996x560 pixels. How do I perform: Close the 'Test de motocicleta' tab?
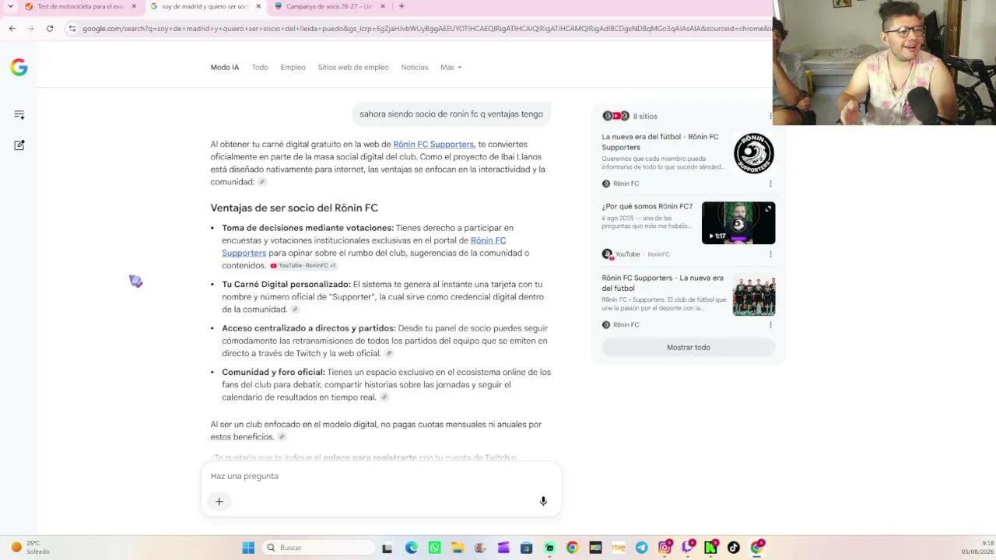[x=134, y=6]
